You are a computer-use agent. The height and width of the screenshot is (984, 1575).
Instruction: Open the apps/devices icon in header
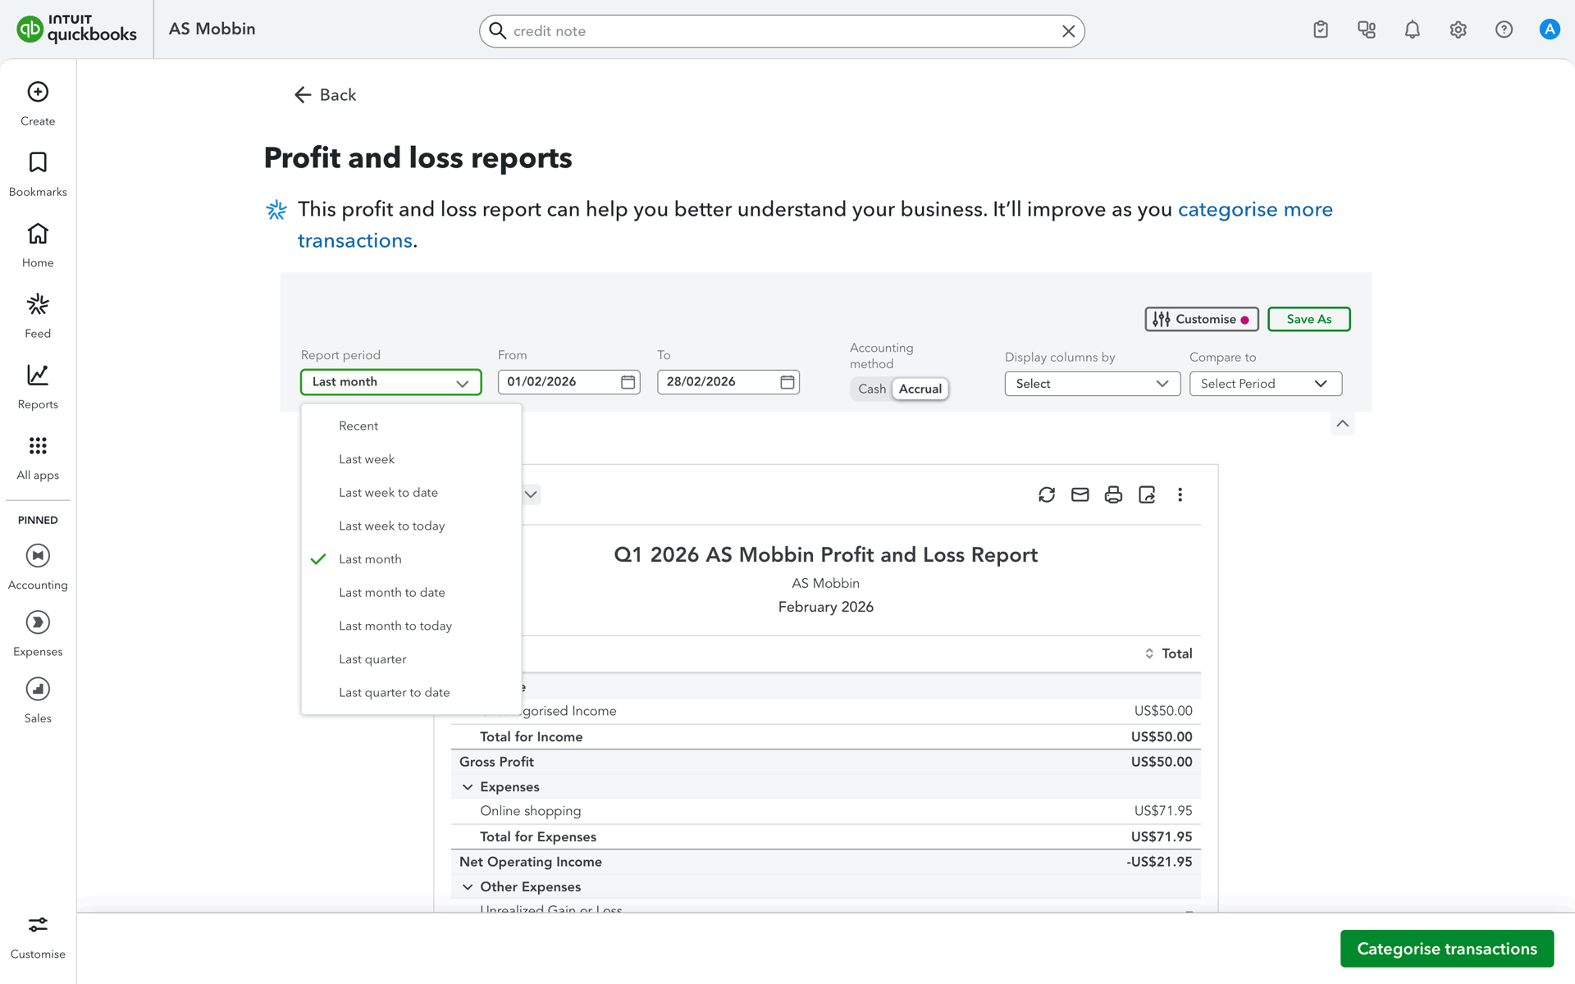pyautogui.click(x=1367, y=30)
